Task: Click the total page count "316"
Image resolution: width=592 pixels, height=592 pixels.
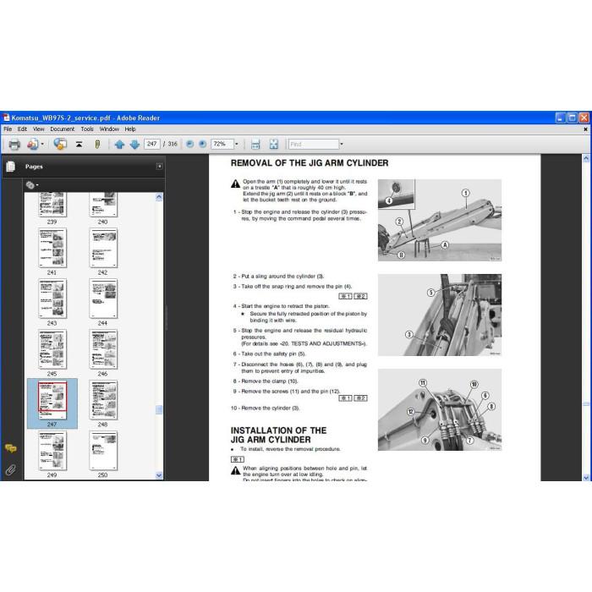Action: click(173, 145)
